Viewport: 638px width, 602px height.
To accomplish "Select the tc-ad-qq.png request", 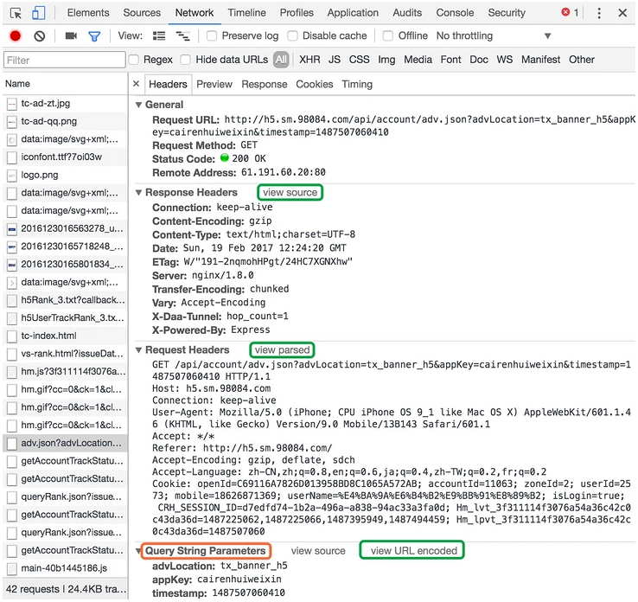I will 65,122.
